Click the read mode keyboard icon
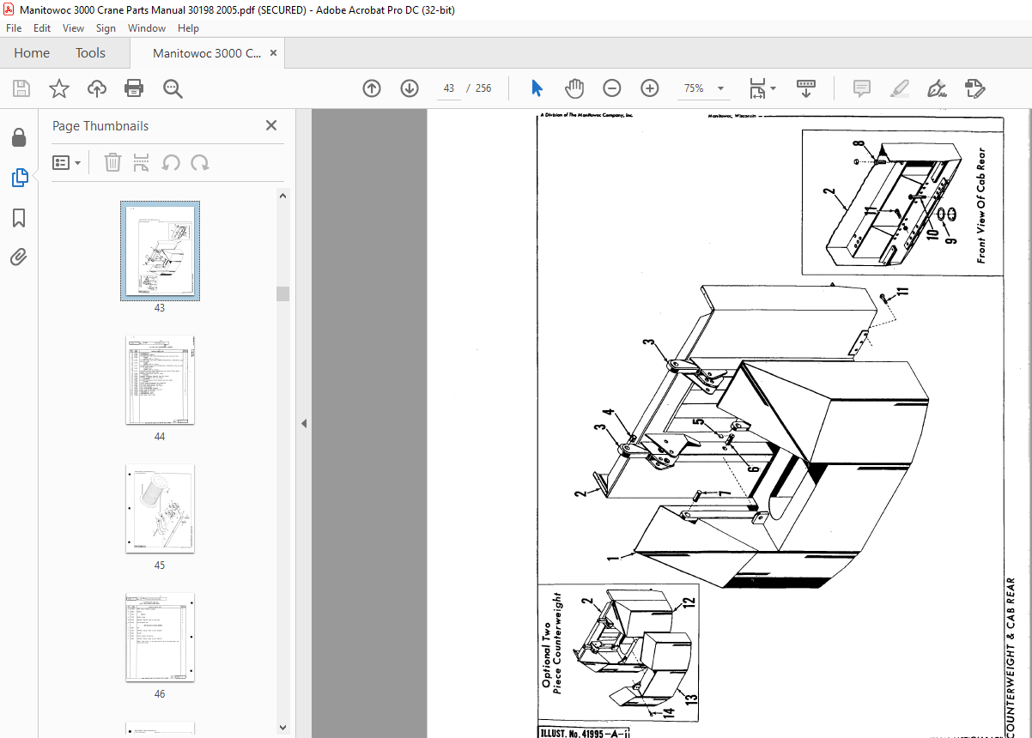This screenshot has width=1032, height=738. [806, 88]
